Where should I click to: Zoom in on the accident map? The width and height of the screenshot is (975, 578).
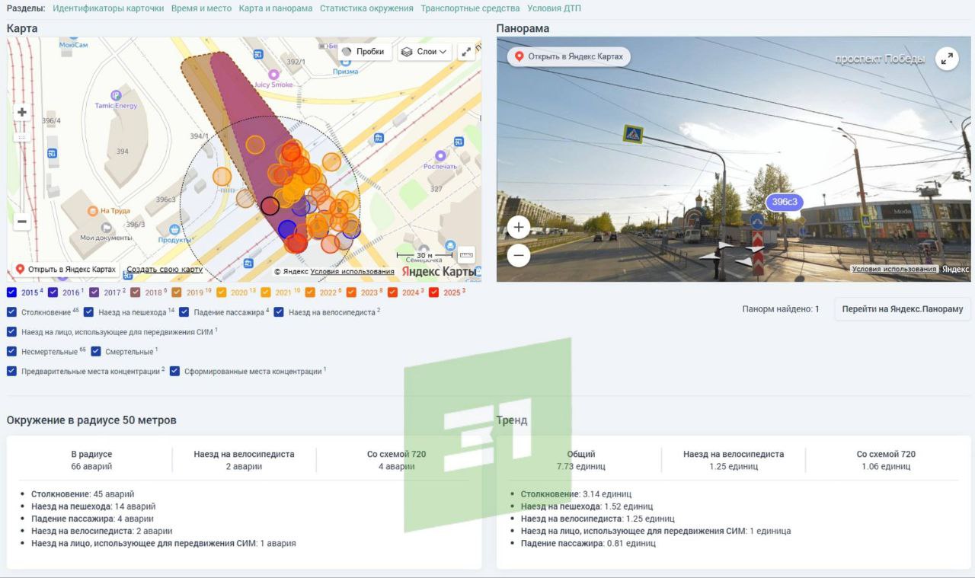[x=22, y=113]
